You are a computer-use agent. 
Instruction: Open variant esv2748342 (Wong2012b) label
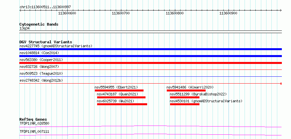(41, 80)
